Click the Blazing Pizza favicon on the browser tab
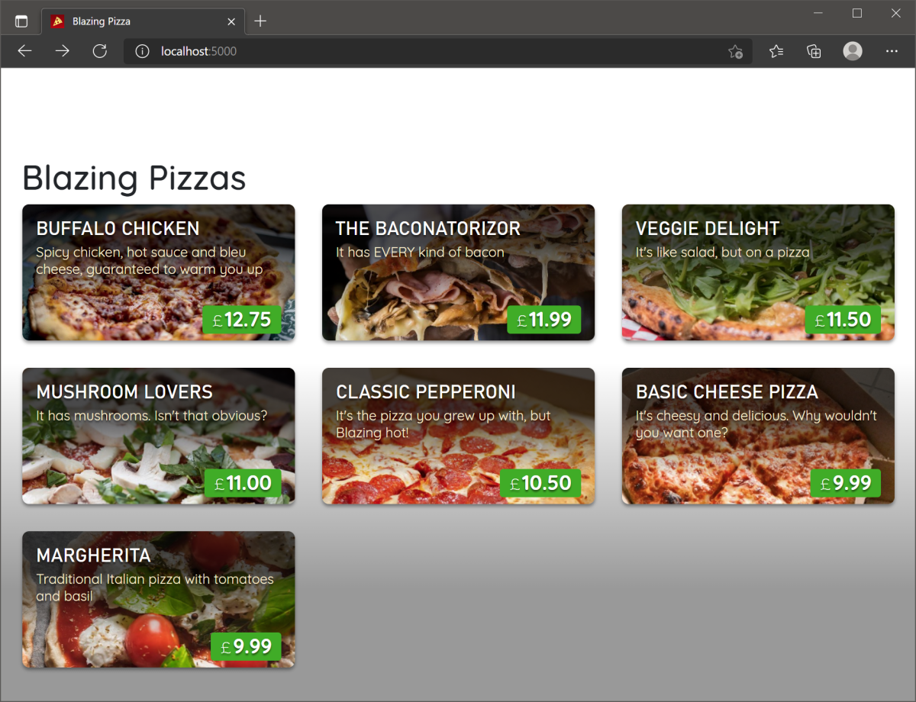This screenshot has width=916, height=702. pos(56,21)
